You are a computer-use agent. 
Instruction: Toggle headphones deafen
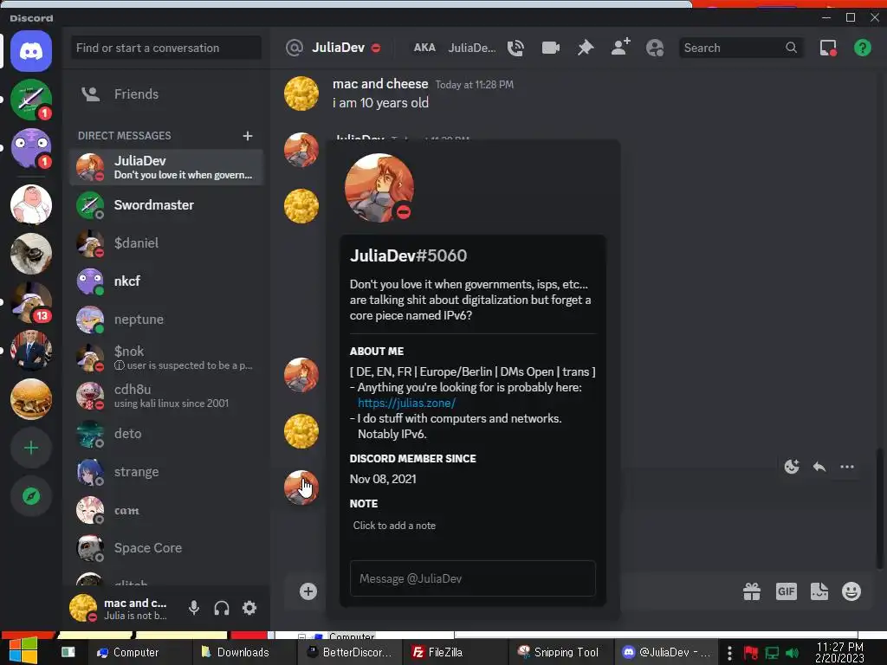[x=222, y=608]
